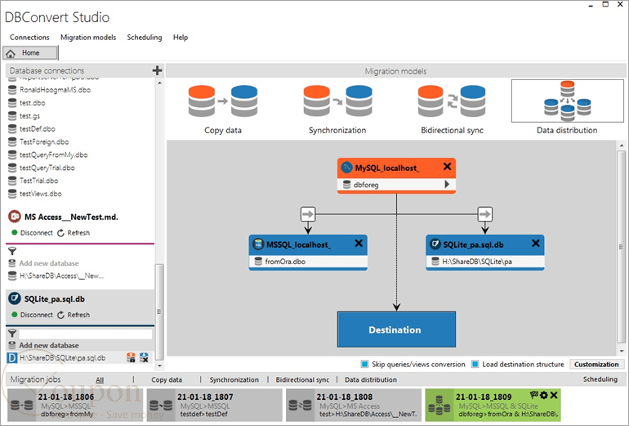Filter migration jobs by All
629x426 pixels.
coord(100,380)
